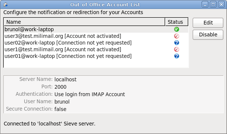Click the 'Authentication:' label
The image size is (227, 134).
34,94
